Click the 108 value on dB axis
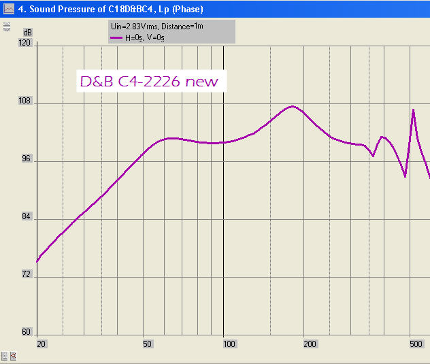Image resolution: width=430 pixels, height=364 pixels. coord(25,101)
